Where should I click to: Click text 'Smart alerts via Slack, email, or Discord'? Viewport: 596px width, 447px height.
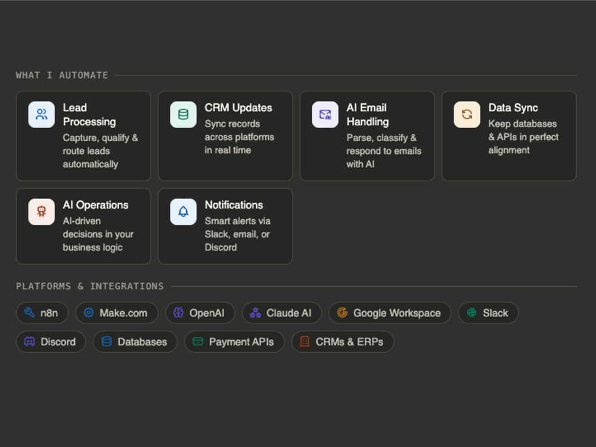(x=238, y=234)
